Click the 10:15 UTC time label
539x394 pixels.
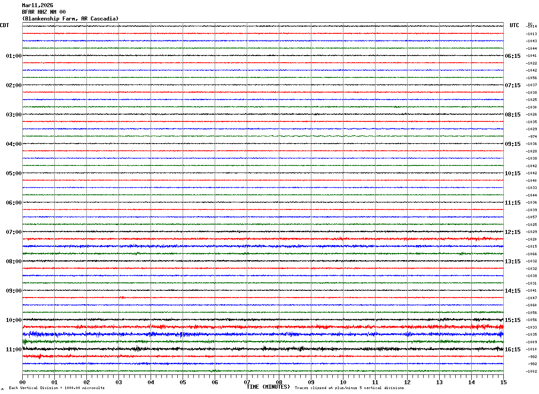point(513,173)
